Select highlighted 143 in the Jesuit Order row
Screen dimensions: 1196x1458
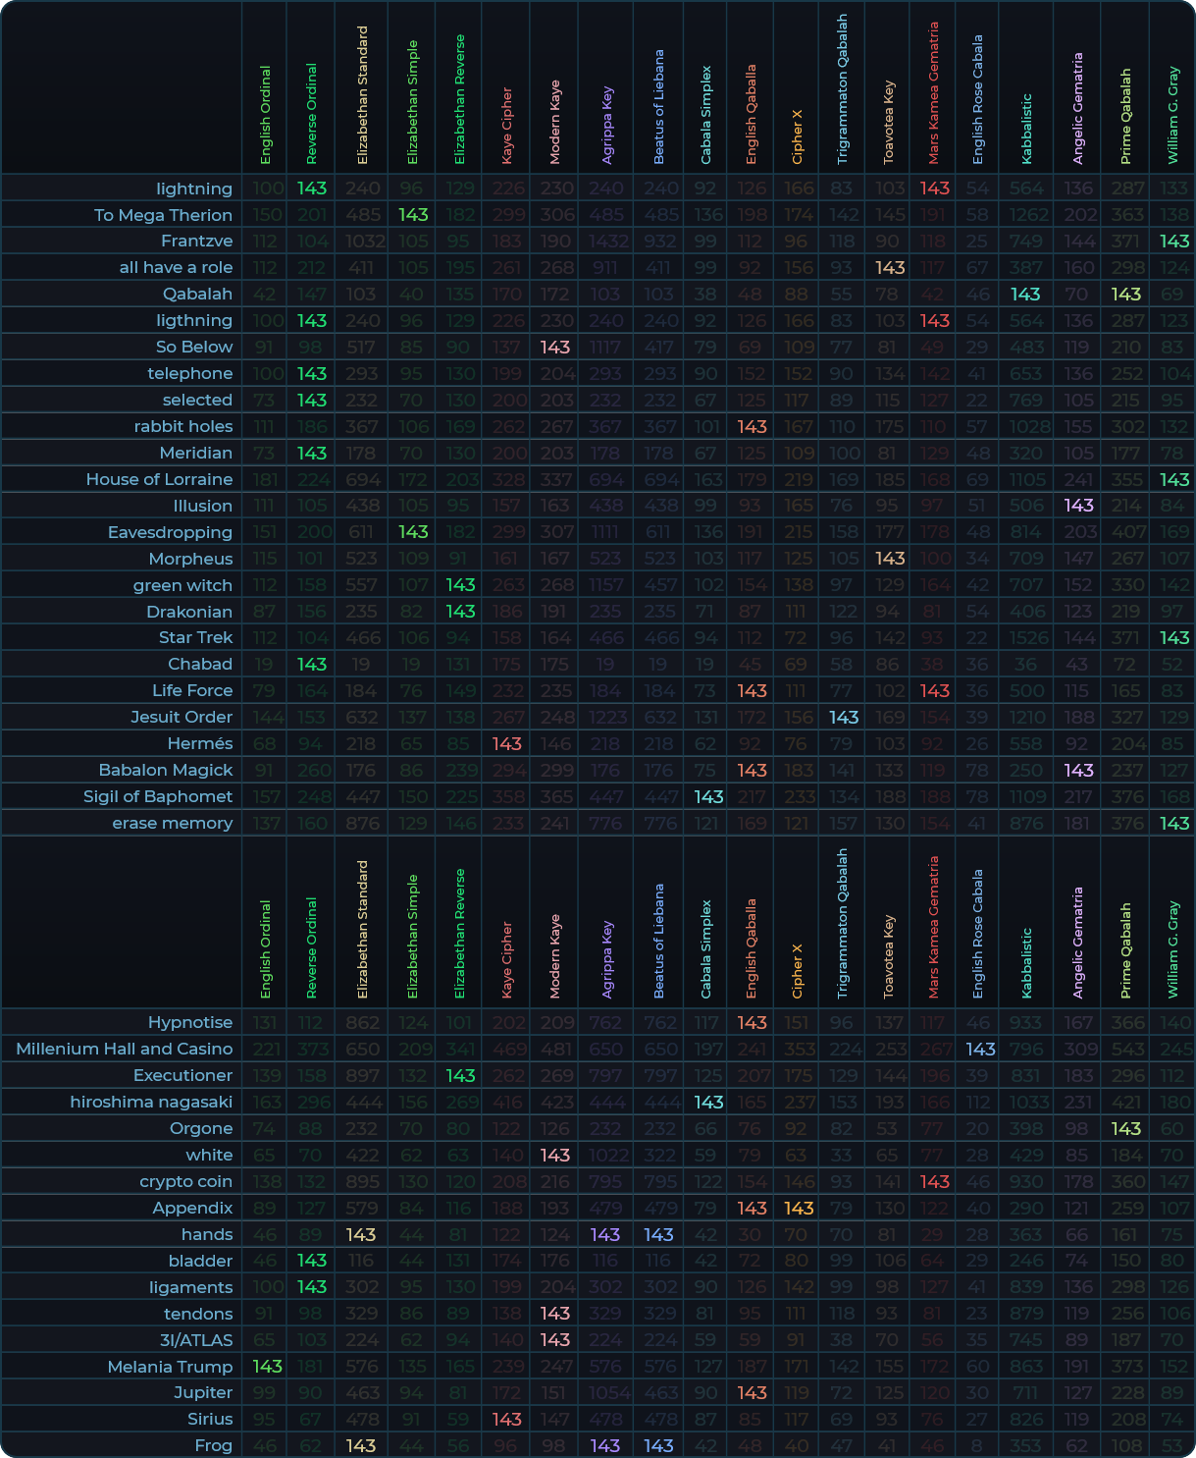pyautogui.click(x=844, y=717)
